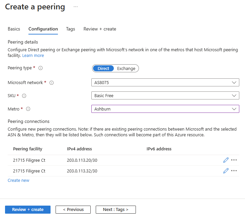Viewport: 245px width, 218px height.
Task: Open the Review + create tab
Action: click(x=100, y=29)
